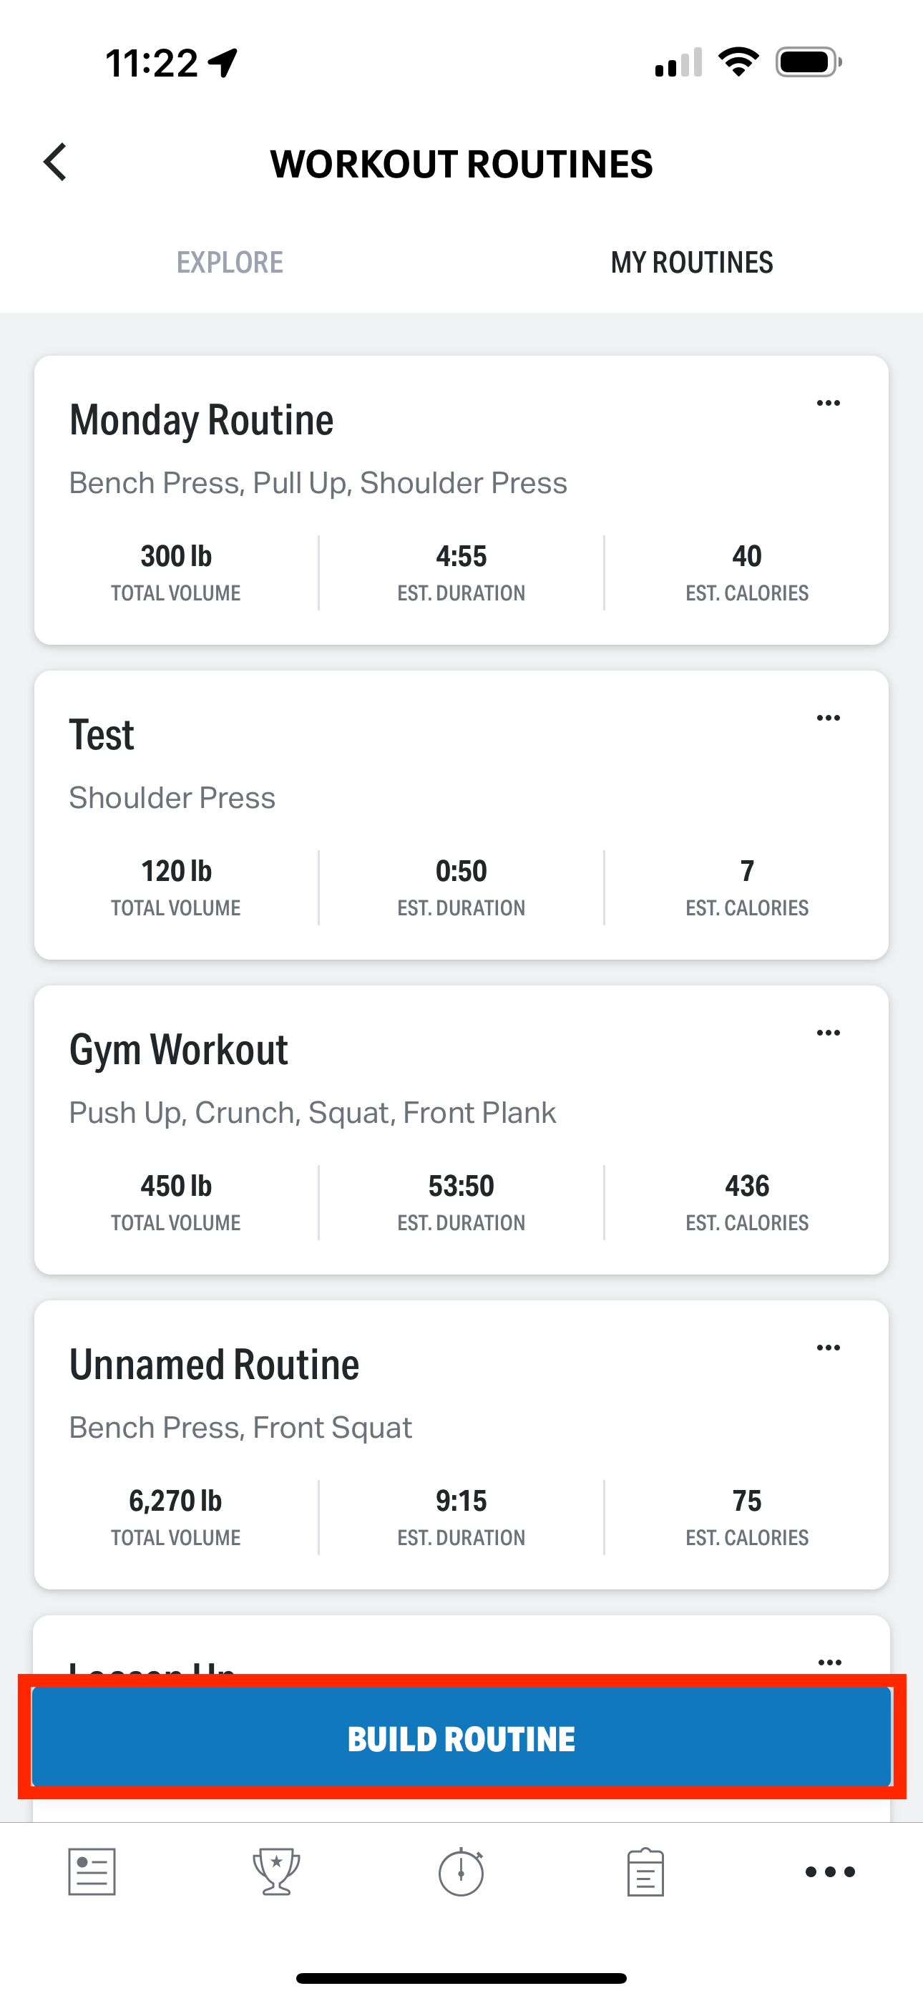Switch to the Explore tab
Image resolution: width=923 pixels, height=2001 pixels.
click(x=230, y=263)
